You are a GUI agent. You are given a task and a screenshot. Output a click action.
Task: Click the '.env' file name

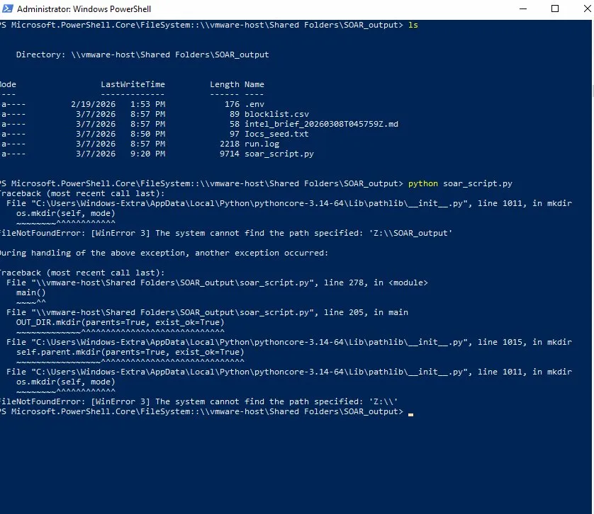pyautogui.click(x=254, y=104)
